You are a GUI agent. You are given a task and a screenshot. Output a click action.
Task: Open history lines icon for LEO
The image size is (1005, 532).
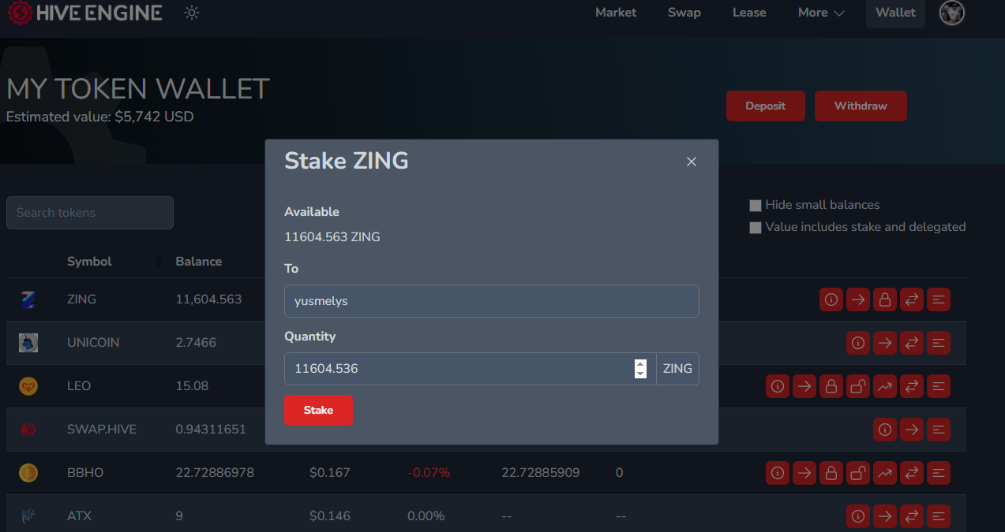click(939, 386)
